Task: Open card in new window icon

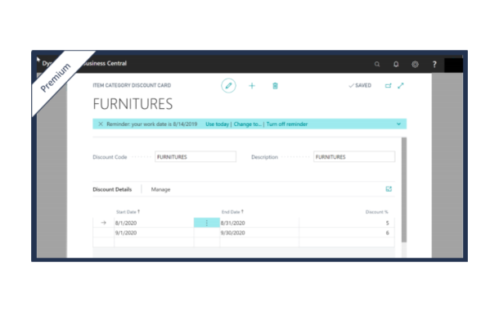Action: 388,85
